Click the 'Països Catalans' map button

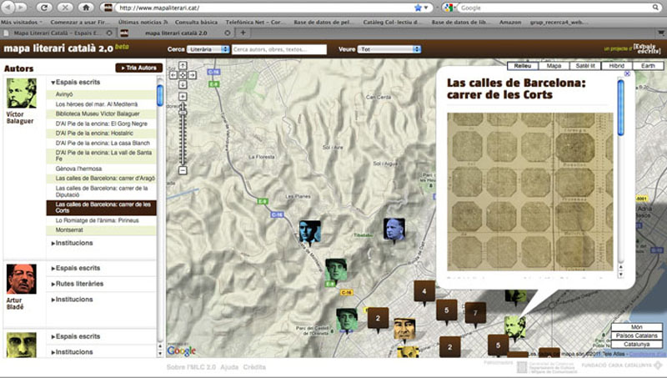pos(636,335)
